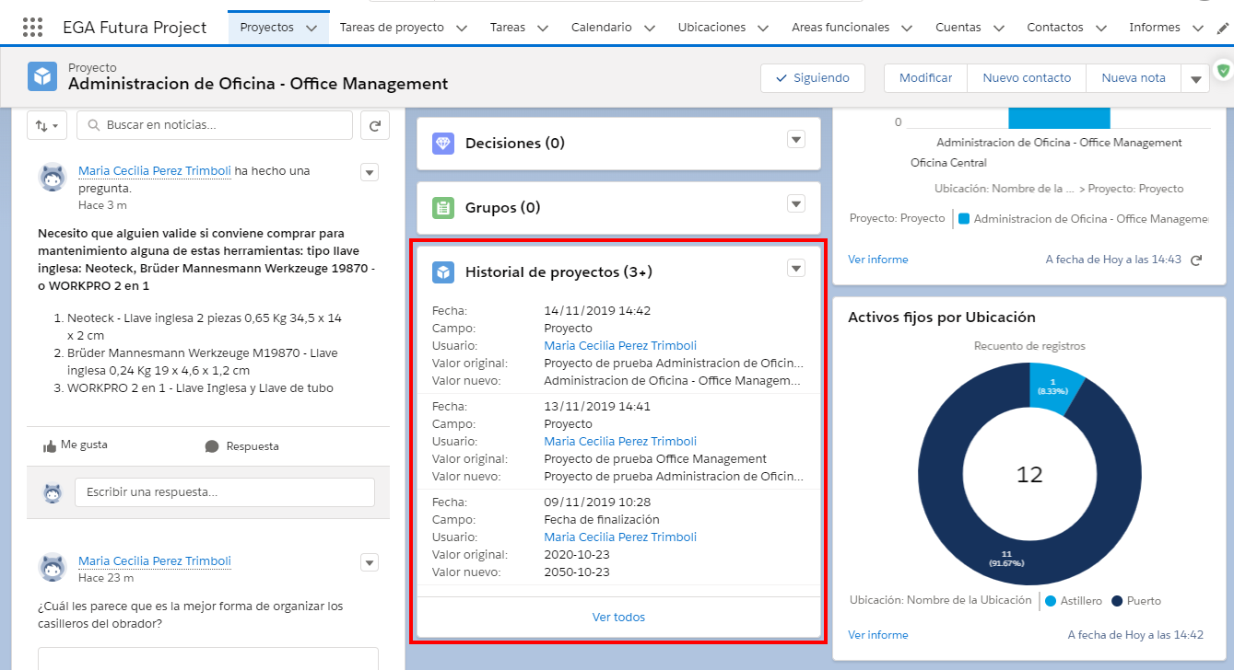Viewport: 1234px width, 670px height.
Task: Click the feed sort order icon
Action: [46, 125]
